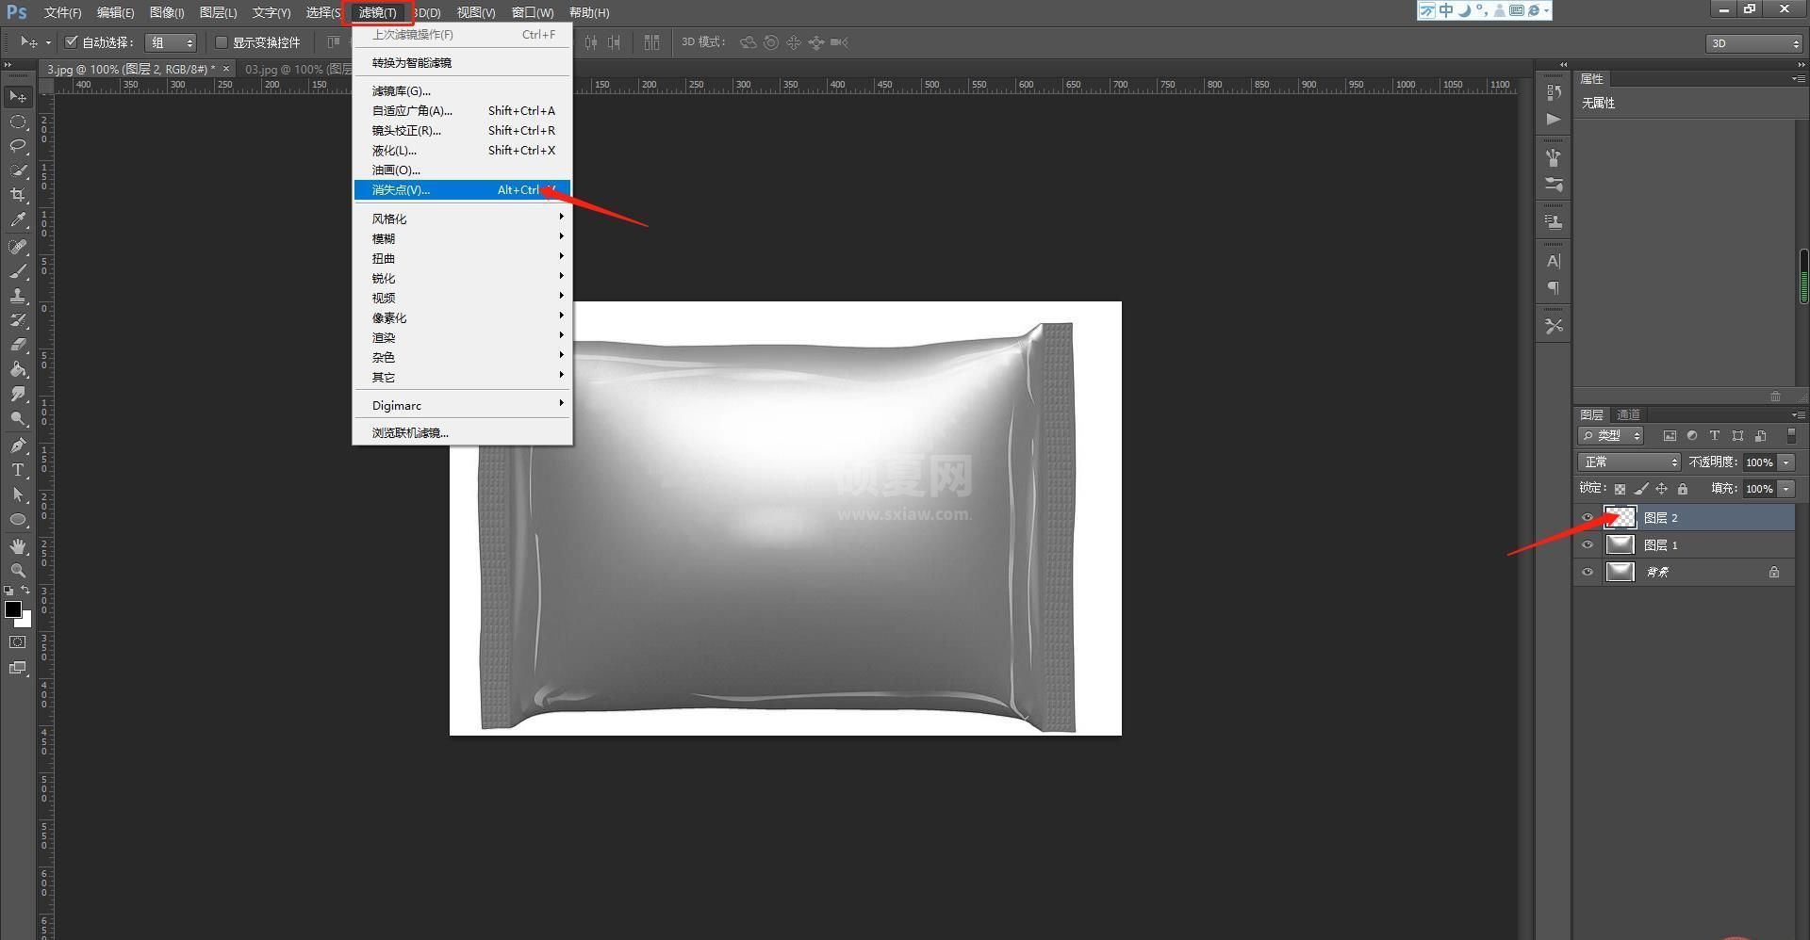Toggle the 自动选择 checkbox
This screenshot has height=940, width=1810.
[71, 42]
